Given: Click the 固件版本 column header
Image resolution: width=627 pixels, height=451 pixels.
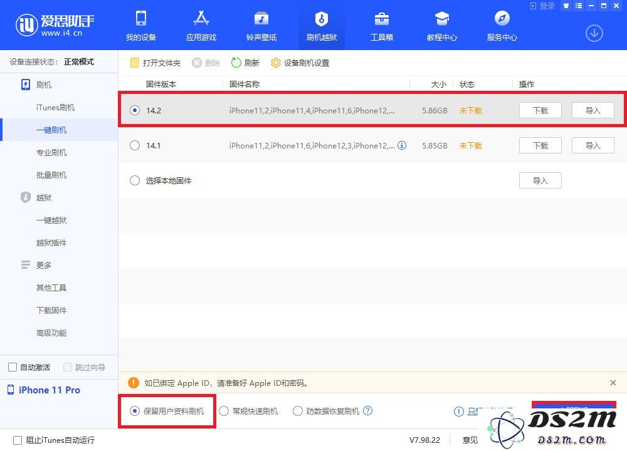Looking at the screenshot, I should (161, 85).
